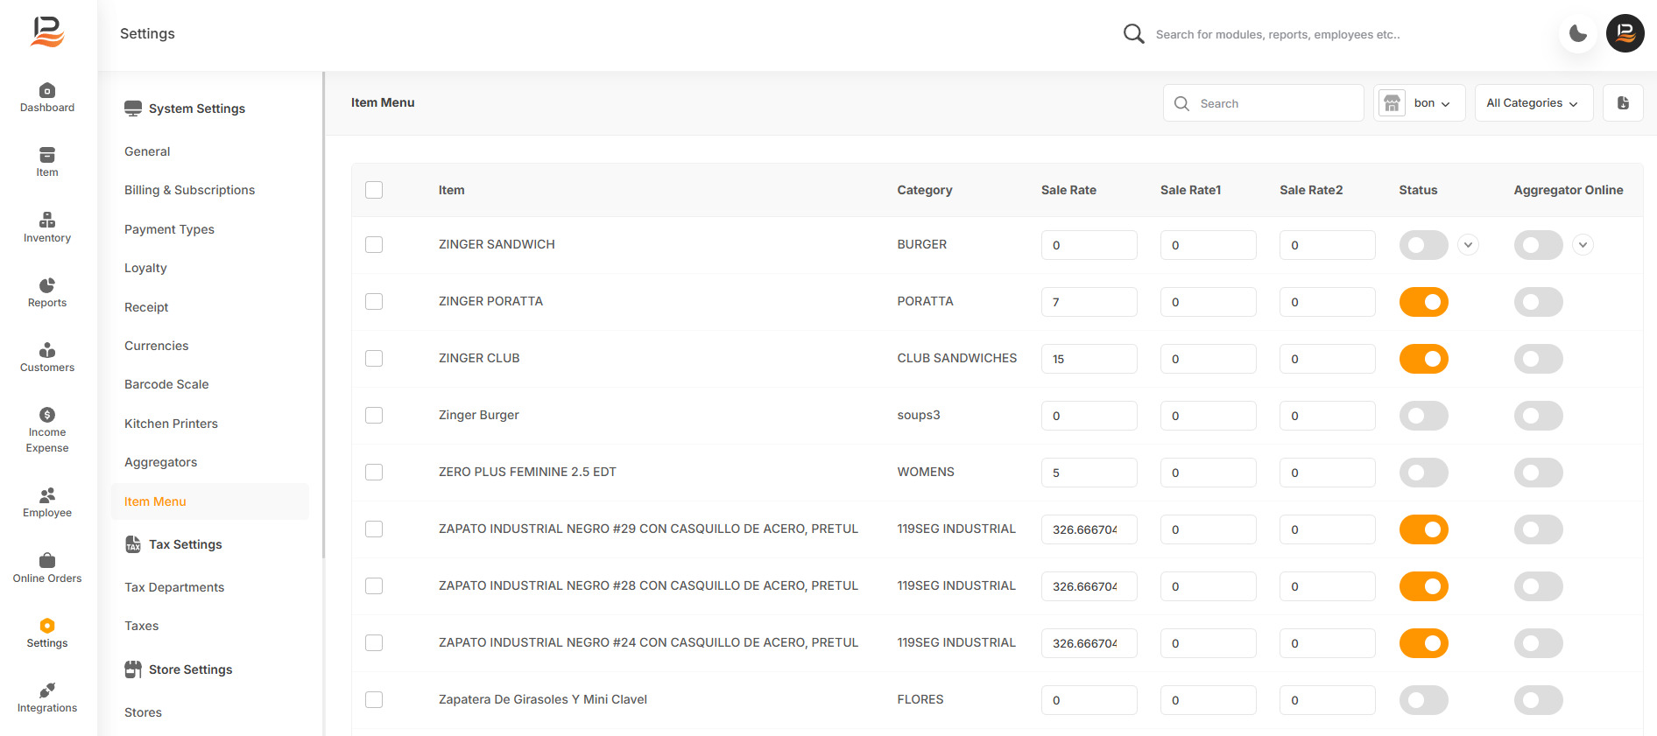Screen dimensions: 1657x736
Task: Open Payment Types settings
Action: pyautogui.click(x=169, y=229)
